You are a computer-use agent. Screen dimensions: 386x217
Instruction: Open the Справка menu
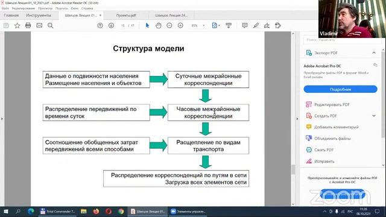87,8
